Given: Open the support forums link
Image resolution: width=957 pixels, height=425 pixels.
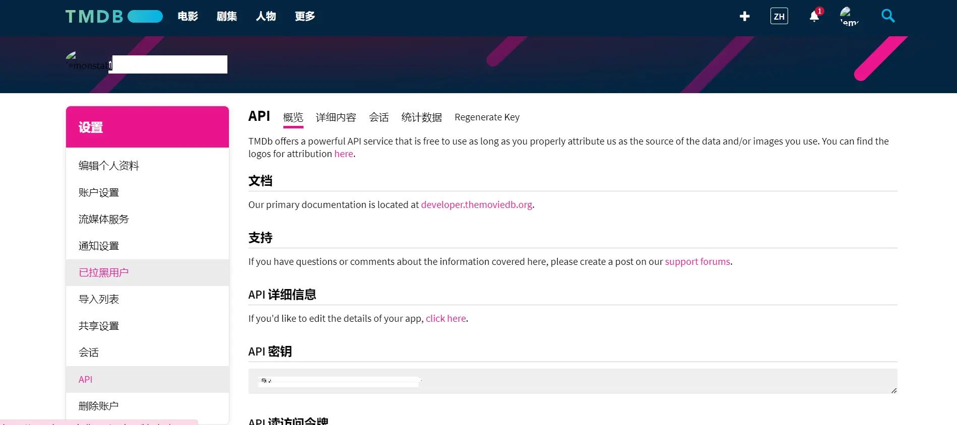Looking at the screenshot, I should (x=697, y=262).
